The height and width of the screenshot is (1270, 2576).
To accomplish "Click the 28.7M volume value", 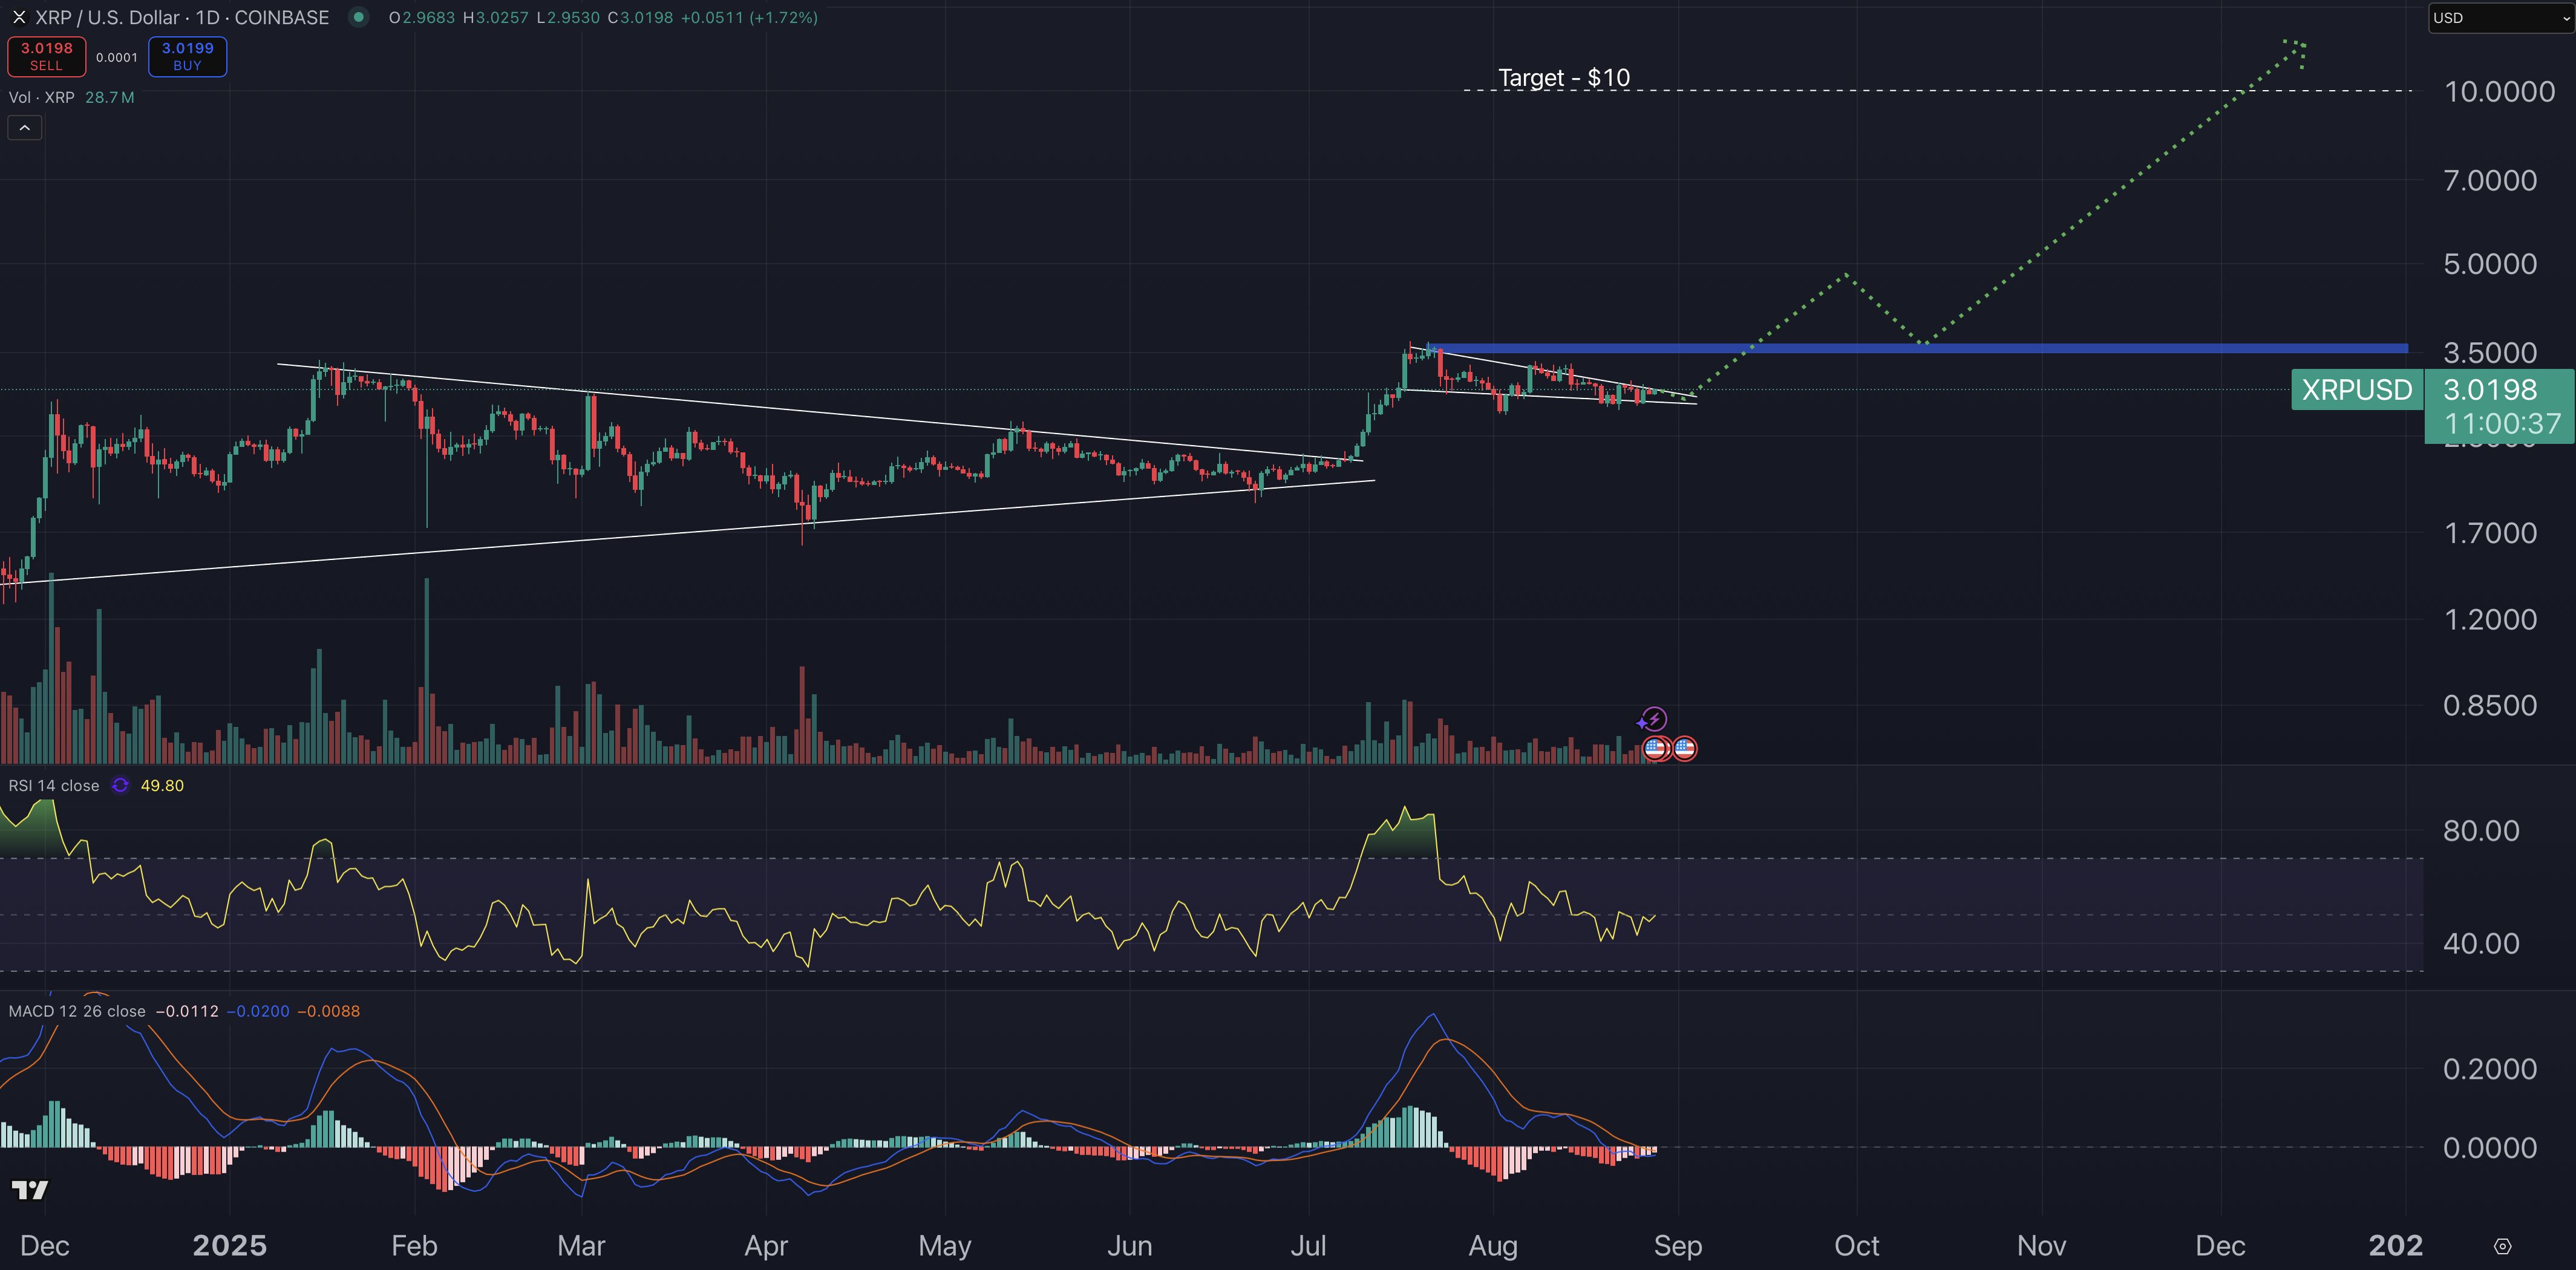I will [x=110, y=97].
